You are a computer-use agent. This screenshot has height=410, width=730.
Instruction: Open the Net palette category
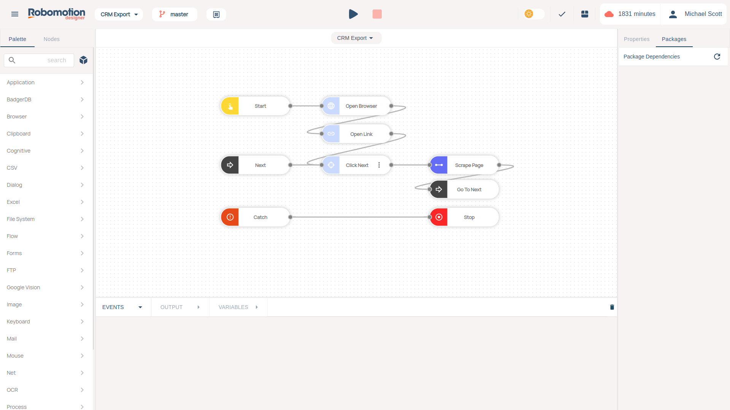click(46, 373)
